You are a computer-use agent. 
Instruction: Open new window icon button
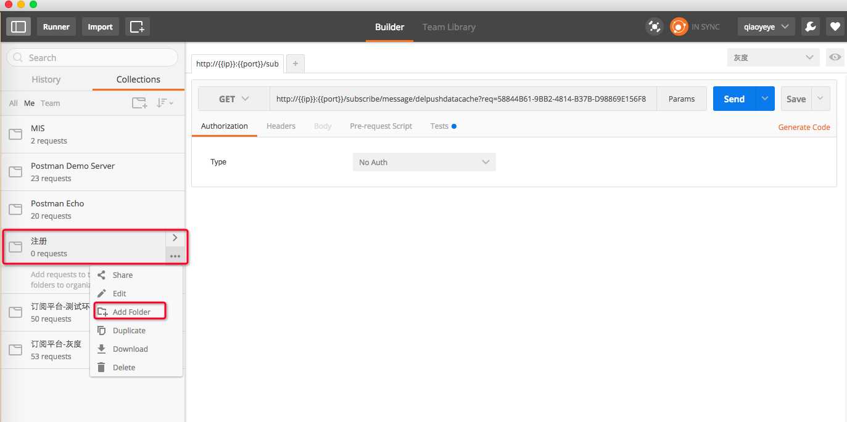pyautogui.click(x=137, y=26)
